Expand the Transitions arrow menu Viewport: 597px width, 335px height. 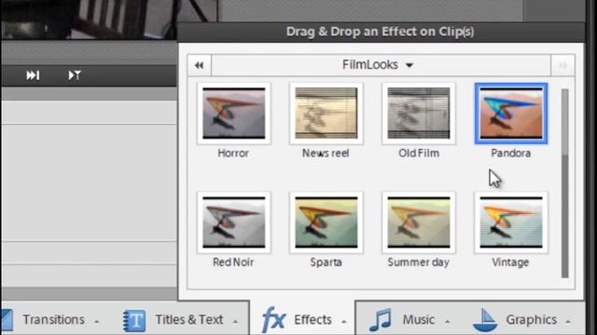tap(97, 322)
